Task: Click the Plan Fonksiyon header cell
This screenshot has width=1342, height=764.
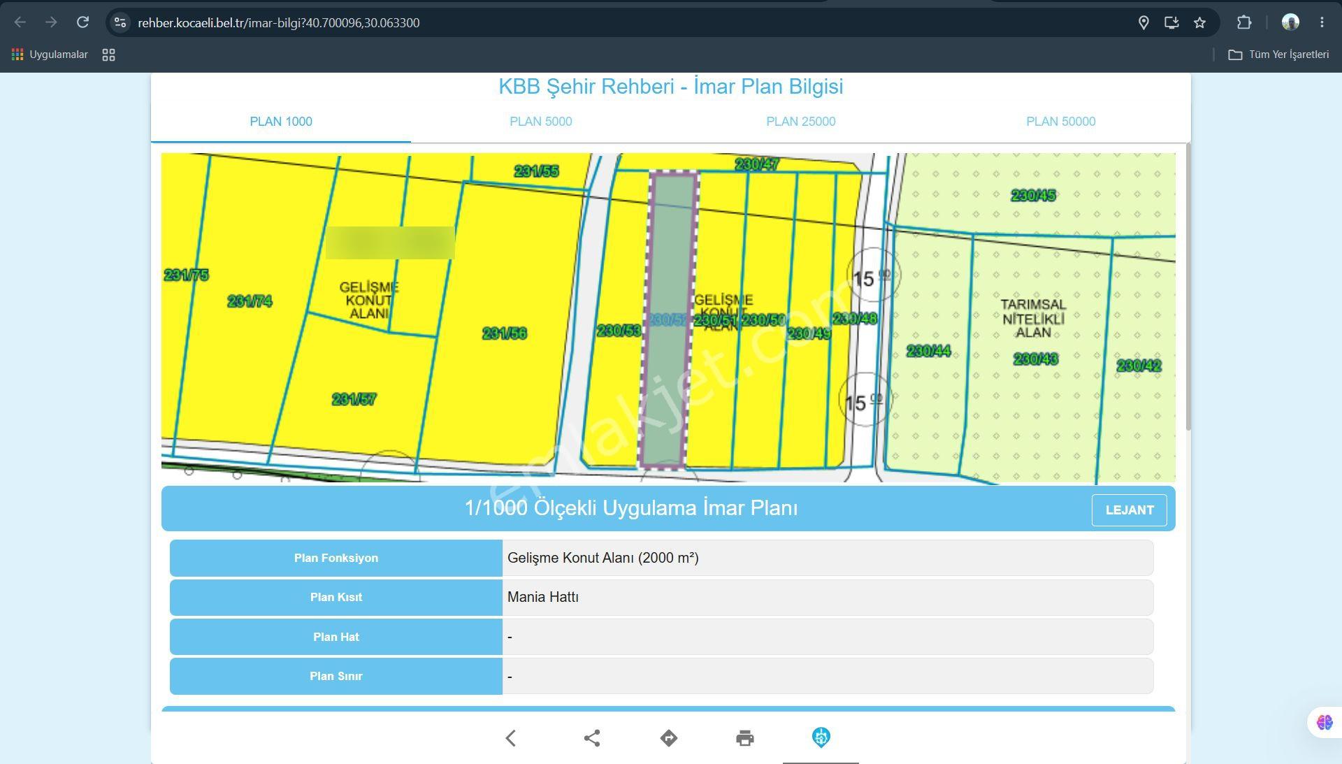Action: pos(336,558)
